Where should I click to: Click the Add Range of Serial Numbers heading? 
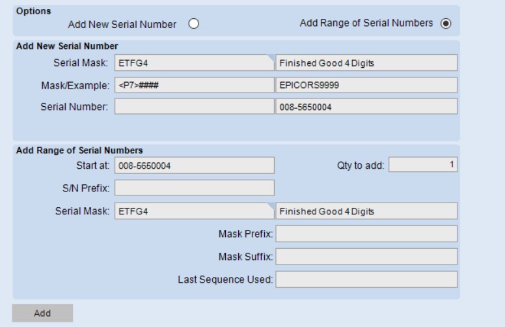coord(79,150)
